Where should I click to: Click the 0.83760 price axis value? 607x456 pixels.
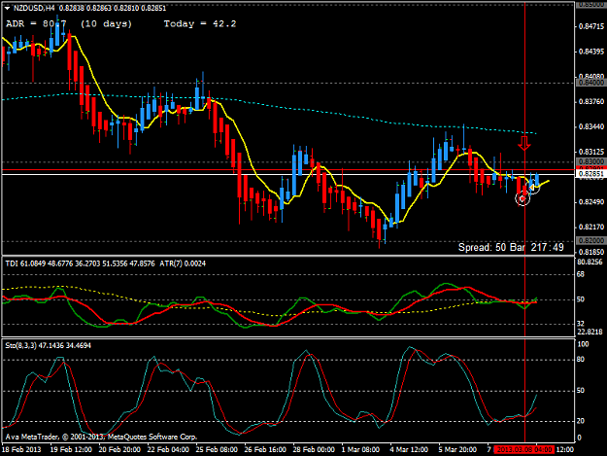pos(591,101)
